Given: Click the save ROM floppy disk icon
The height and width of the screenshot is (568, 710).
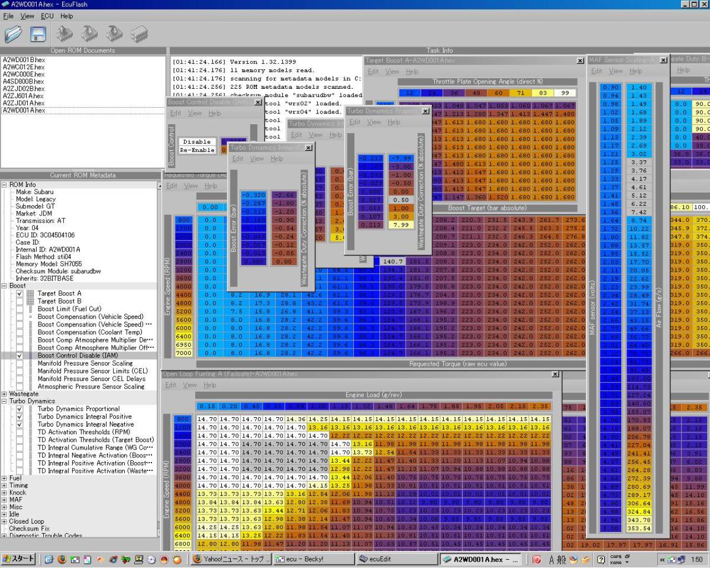Looking at the screenshot, I should point(38,34).
